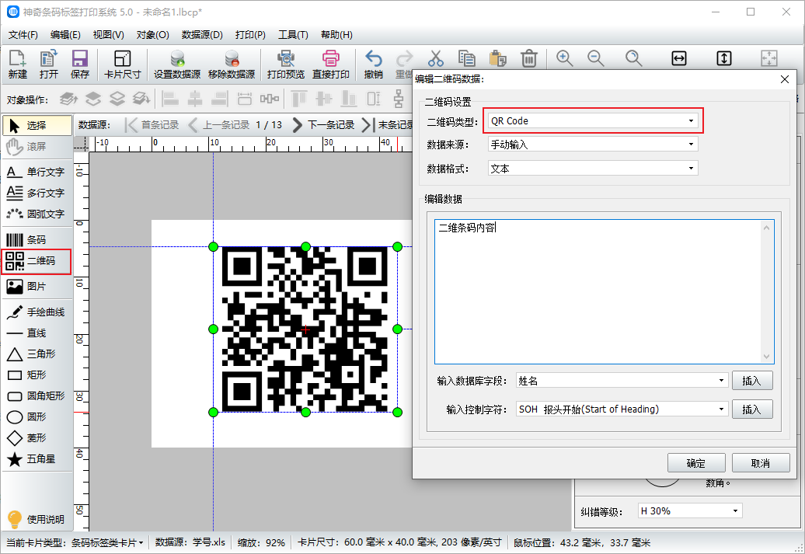Open 打印预览 print preview
This screenshot has height=554, width=805.
(x=285, y=64)
